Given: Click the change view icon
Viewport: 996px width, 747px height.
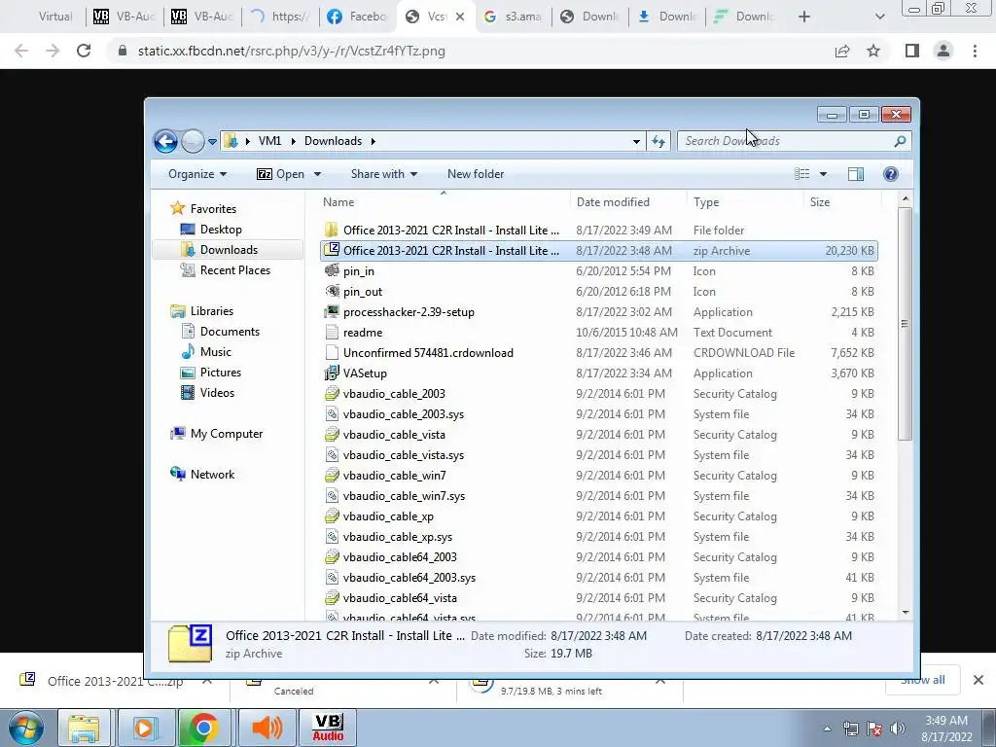Looking at the screenshot, I should coord(802,174).
